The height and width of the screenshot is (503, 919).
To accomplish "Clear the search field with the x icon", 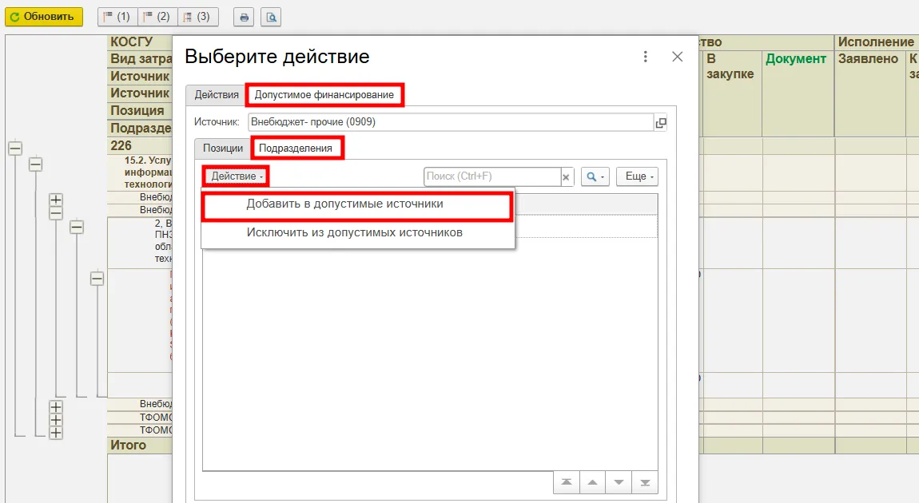I will pyautogui.click(x=566, y=176).
